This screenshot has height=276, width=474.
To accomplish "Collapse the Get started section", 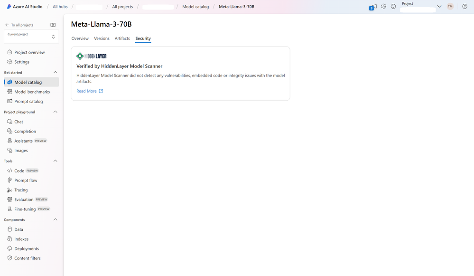I will [x=56, y=72].
